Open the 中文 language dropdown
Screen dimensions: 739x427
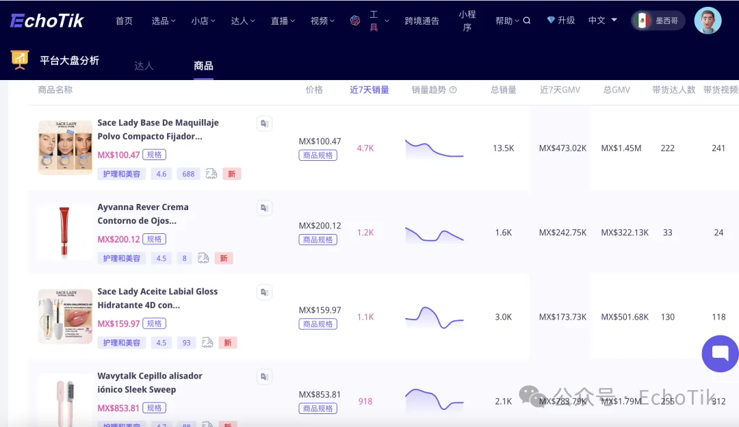tap(602, 21)
